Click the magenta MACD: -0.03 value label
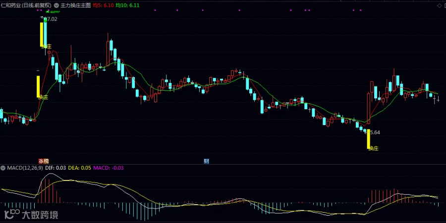 point(109,168)
